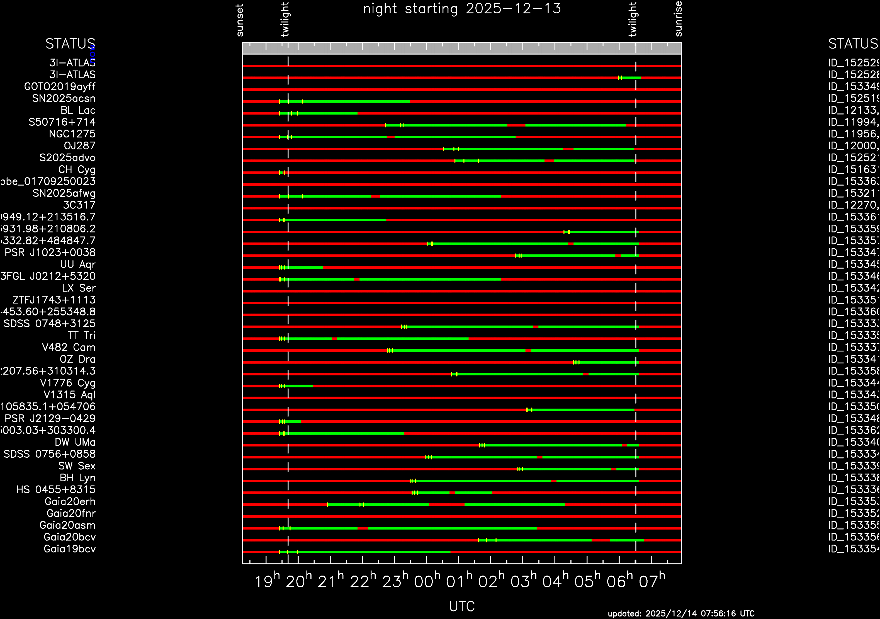Image resolution: width=880 pixels, height=619 pixels.
Task: Click the 'night starting 2025-12-13' title
Action: [462, 8]
